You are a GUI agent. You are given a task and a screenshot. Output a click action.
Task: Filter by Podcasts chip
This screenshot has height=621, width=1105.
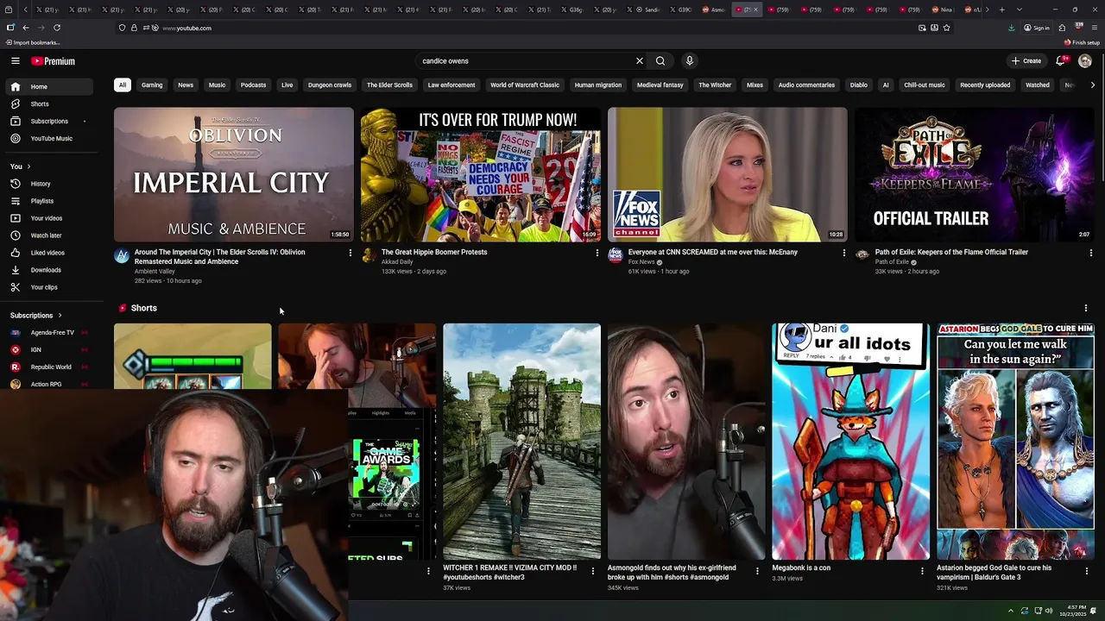click(x=253, y=85)
